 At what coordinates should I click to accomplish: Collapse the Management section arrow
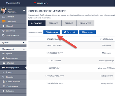tap(24, 49)
